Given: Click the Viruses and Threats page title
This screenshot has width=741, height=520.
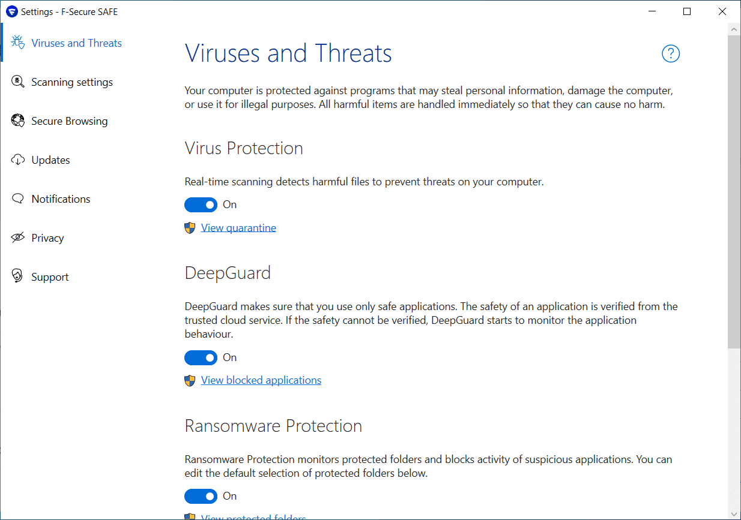Looking at the screenshot, I should 288,53.
